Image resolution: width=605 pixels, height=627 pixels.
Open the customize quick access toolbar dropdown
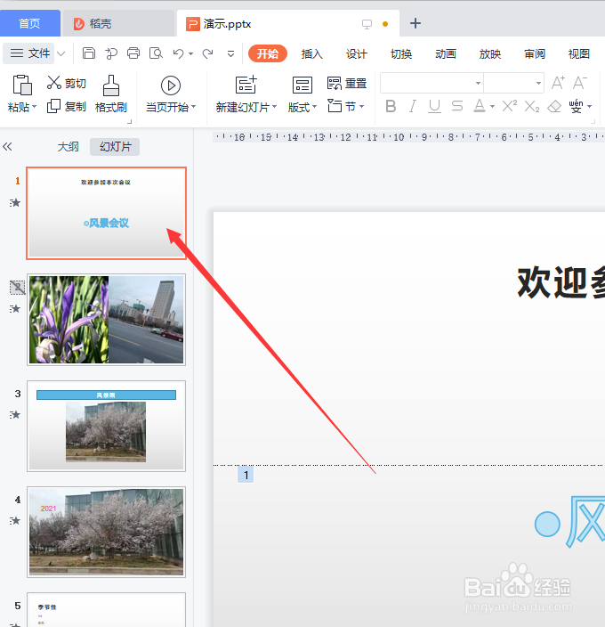[230, 53]
